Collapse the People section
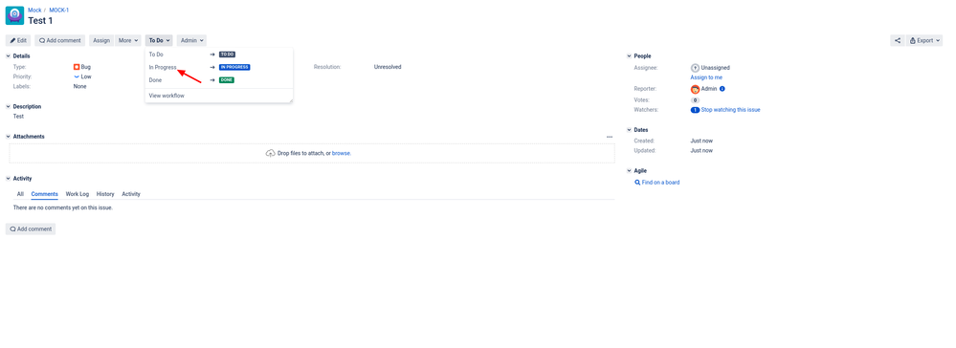The image size is (956, 348). (x=630, y=56)
